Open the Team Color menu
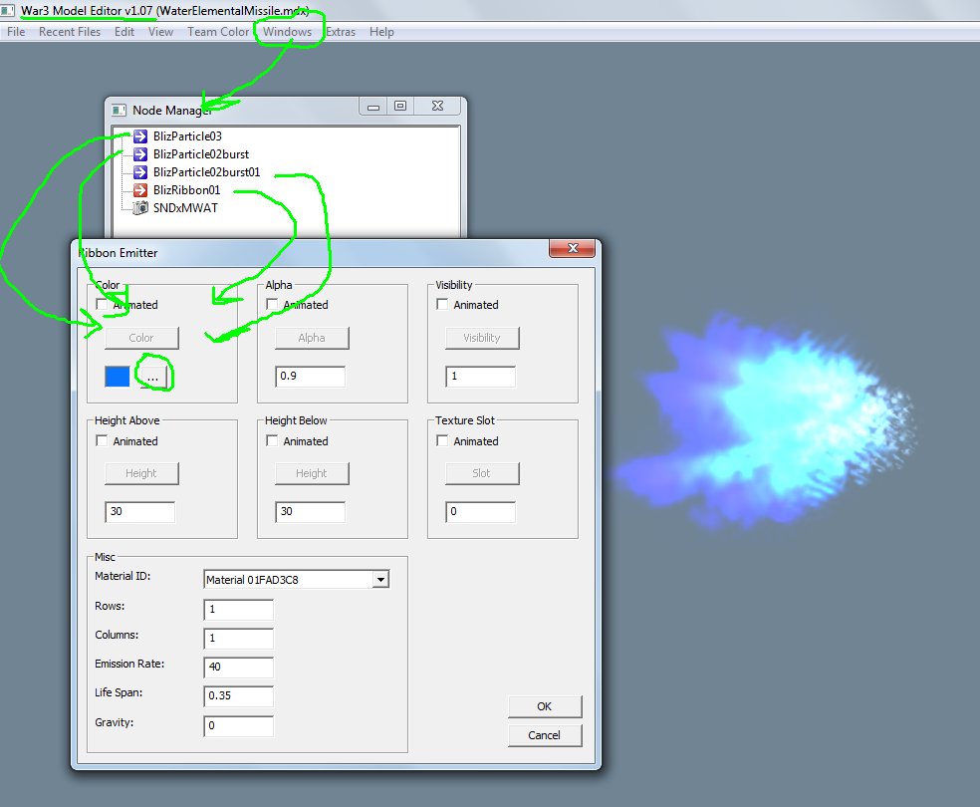The height and width of the screenshot is (807, 980). click(x=218, y=32)
